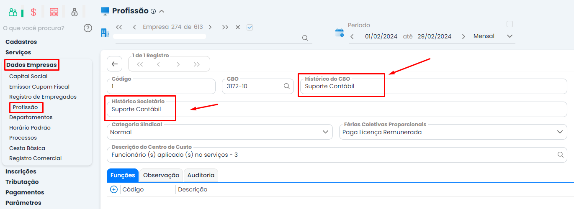This screenshot has width=574, height=209.
Task: Jump to first company arrow
Action: point(119,27)
